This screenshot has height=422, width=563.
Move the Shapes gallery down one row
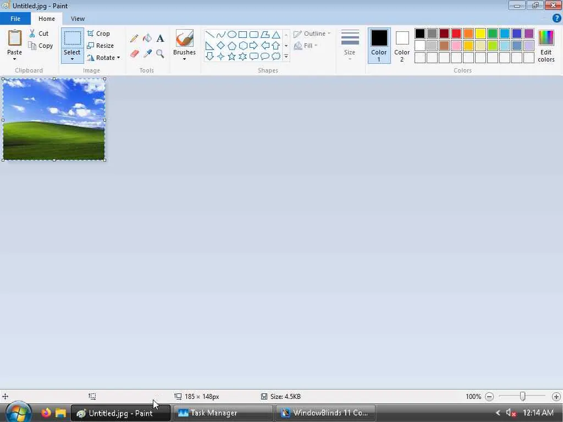(286, 46)
